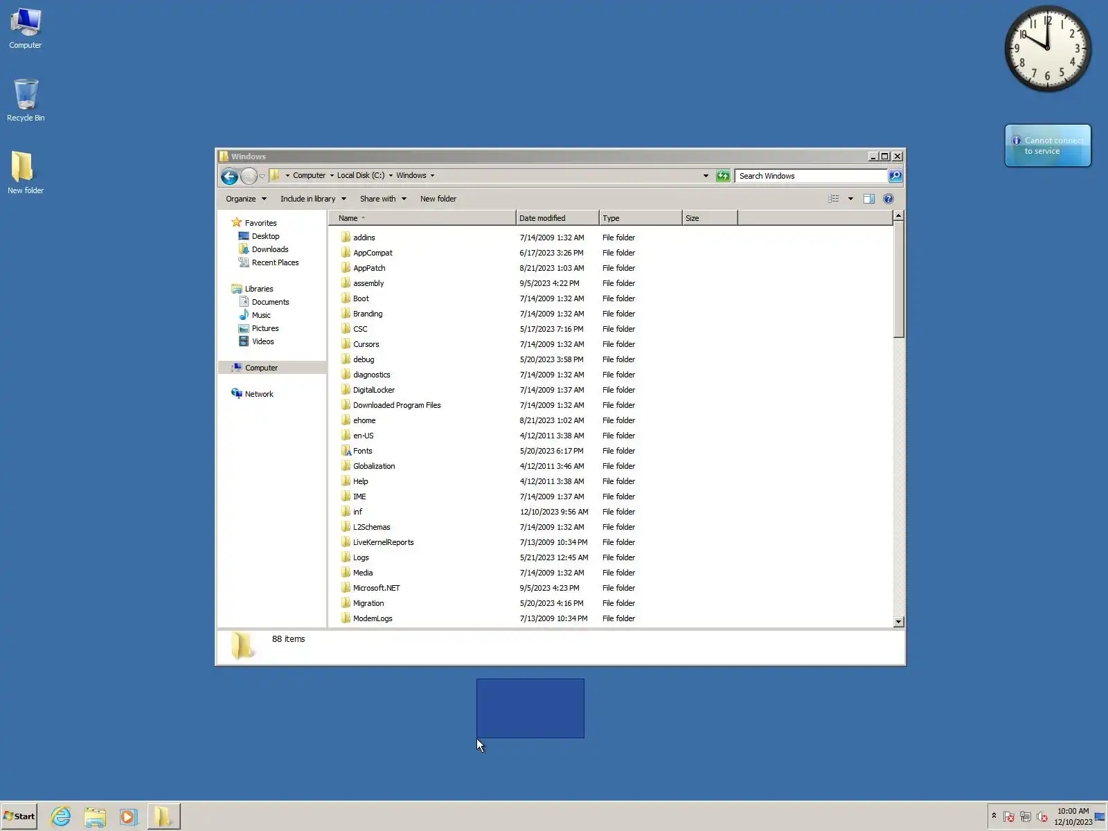This screenshot has height=831, width=1108.
Task: Open the recent pages dropdown arrow
Action: (x=262, y=176)
